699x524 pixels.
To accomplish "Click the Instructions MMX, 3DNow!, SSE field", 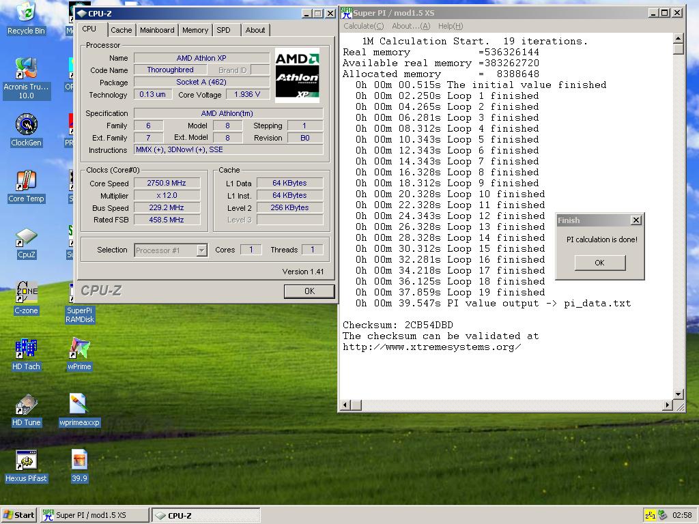I will (228, 149).
